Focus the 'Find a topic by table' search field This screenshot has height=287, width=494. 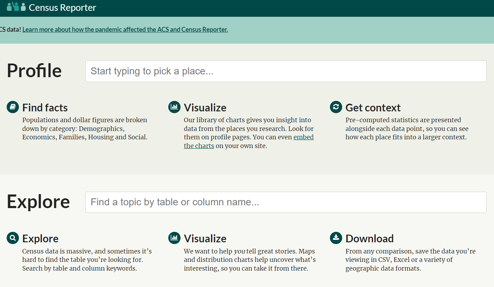point(286,202)
